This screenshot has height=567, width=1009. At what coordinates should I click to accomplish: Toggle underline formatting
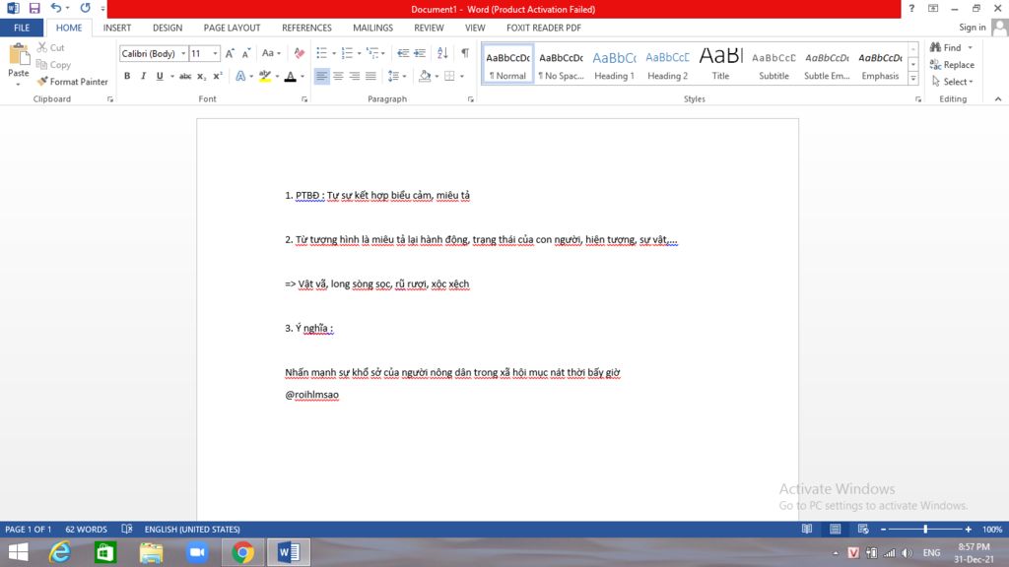click(160, 76)
